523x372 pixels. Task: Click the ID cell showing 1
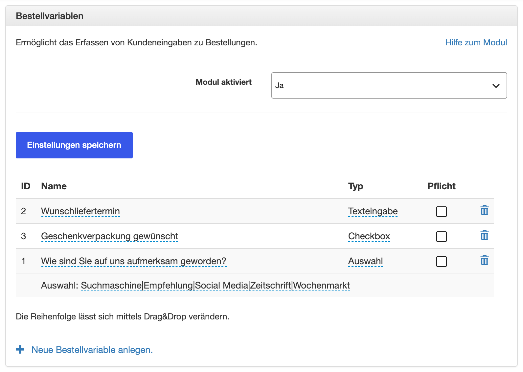pyautogui.click(x=23, y=261)
